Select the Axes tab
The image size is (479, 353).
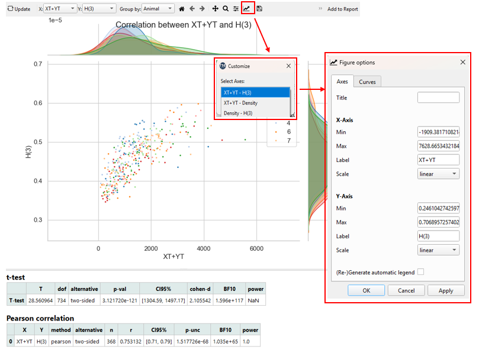[x=343, y=82]
